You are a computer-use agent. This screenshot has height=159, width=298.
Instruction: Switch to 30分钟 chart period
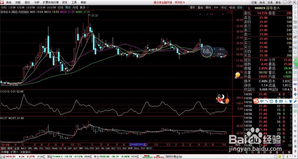click(x=41, y=8)
